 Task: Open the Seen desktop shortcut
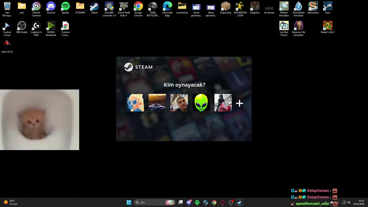coord(328,8)
